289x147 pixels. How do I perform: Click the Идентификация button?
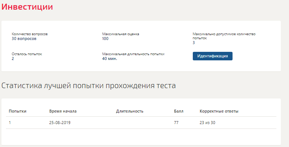point(212,56)
